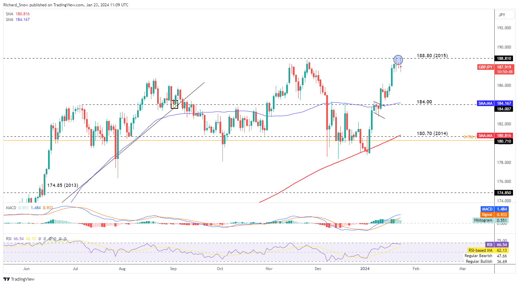Click the 188.810 price level label
This screenshot has width=519, height=285.
click(504, 59)
